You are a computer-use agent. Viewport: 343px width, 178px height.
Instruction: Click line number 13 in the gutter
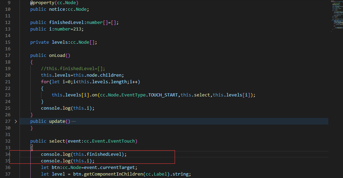click(x=8, y=29)
